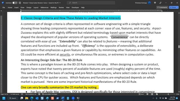This screenshot has height=101, width=180.
Task: Open the blue S app on taskbar
Action: pyautogui.click(x=42, y=98)
